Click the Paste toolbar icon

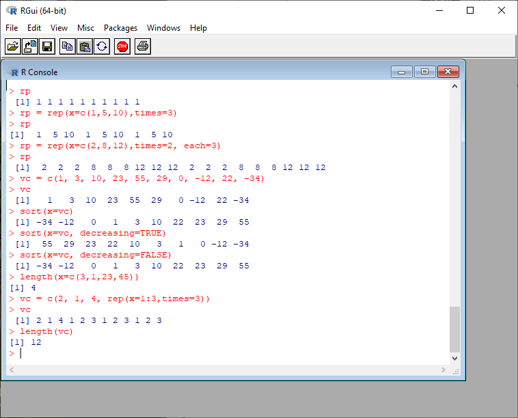(x=85, y=46)
